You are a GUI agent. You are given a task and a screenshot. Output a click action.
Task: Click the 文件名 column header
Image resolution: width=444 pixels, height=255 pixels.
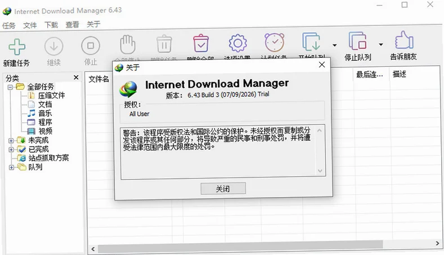[99, 79]
